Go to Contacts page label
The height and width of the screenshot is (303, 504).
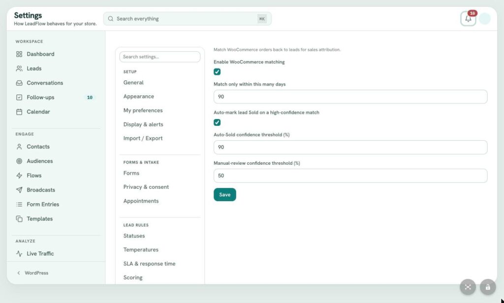pos(38,147)
